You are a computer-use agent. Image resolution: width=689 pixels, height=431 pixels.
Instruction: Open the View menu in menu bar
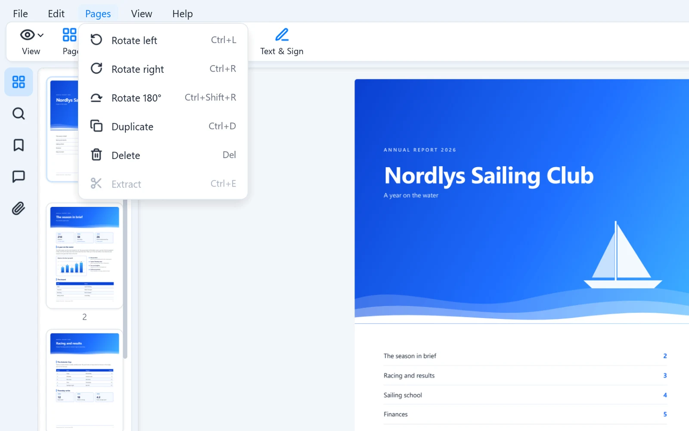click(x=141, y=14)
